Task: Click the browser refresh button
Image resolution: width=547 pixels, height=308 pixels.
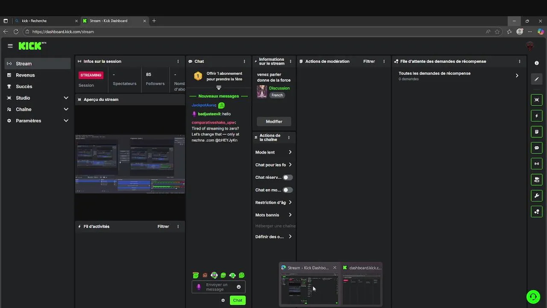Action: [x=16, y=32]
